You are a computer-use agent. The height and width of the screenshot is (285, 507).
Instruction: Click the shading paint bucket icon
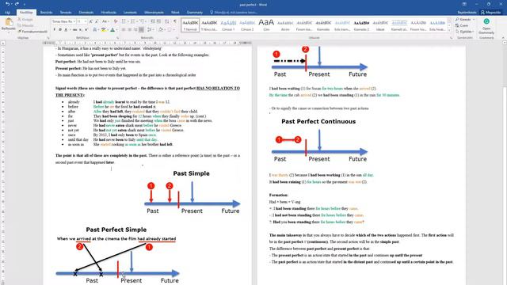(161, 30)
